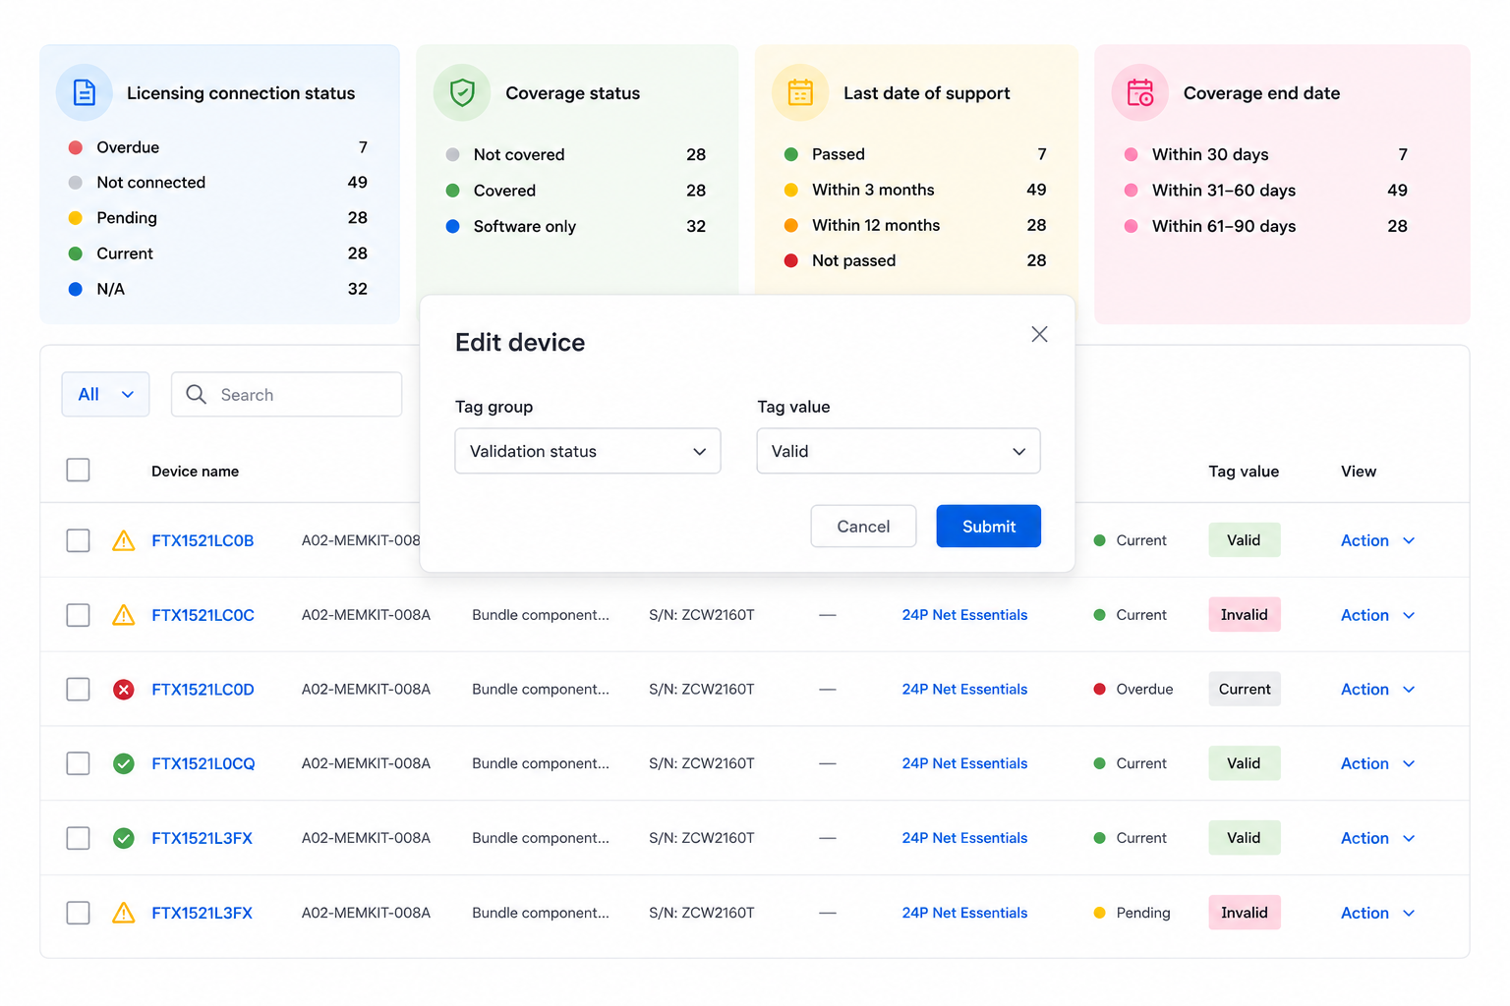The image size is (1510, 1006).
Task: Select Within 3 months in Last date of support
Action: point(915,190)
